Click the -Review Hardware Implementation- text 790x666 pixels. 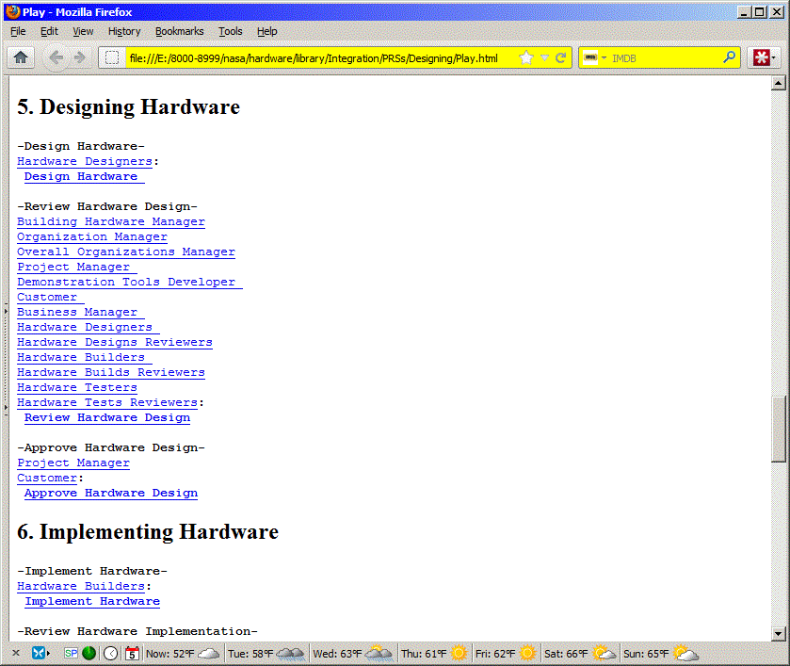(x=137, y=632)
